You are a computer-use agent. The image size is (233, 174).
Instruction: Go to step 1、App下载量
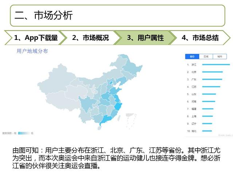[36, 38]
